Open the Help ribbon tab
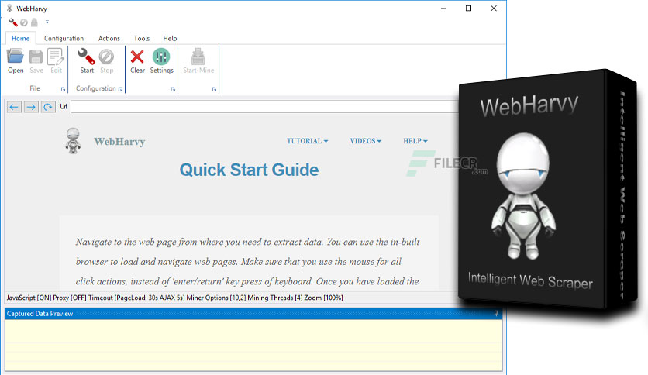648x375 pixels. coord(170,39)
